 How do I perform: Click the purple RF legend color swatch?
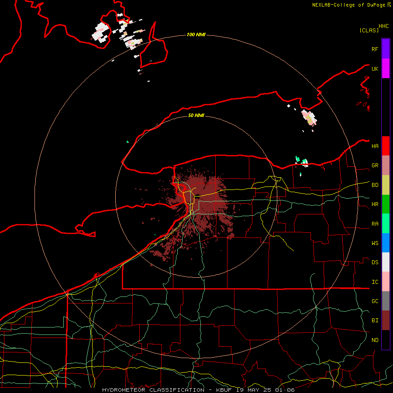(386, 49)
